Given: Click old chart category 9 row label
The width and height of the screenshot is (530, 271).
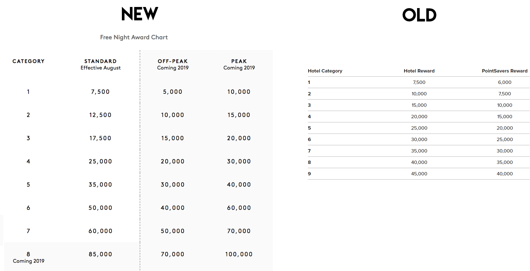Looking at the screenshot, I should point(309,174).
